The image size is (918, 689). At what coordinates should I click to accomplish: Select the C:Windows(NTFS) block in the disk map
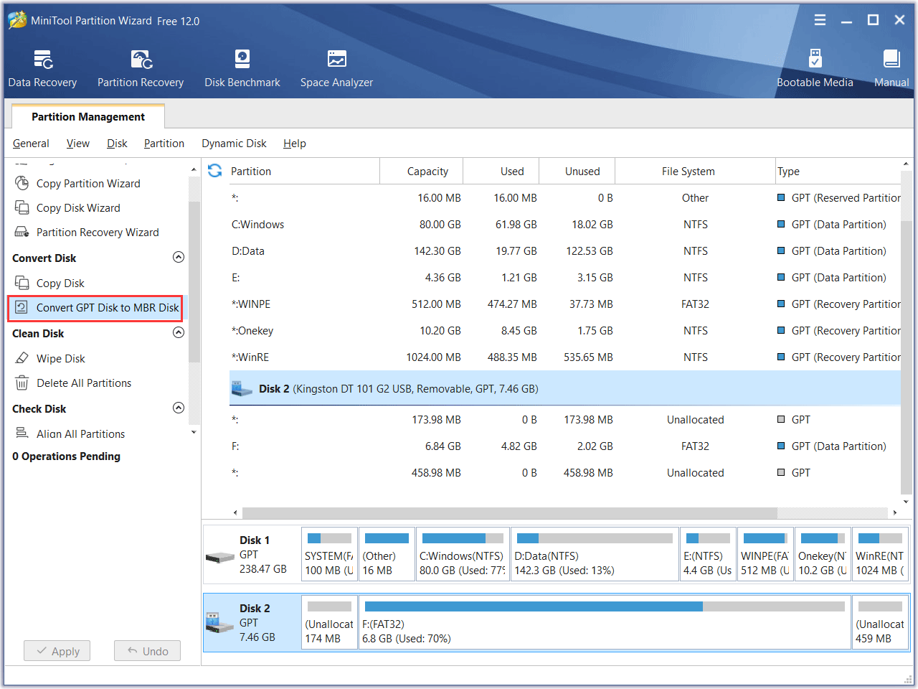pos(463,554)
